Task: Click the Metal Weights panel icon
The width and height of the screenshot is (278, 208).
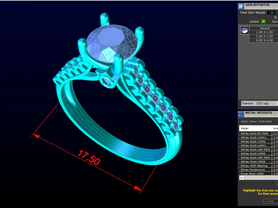Action: (x=241, y=114)
